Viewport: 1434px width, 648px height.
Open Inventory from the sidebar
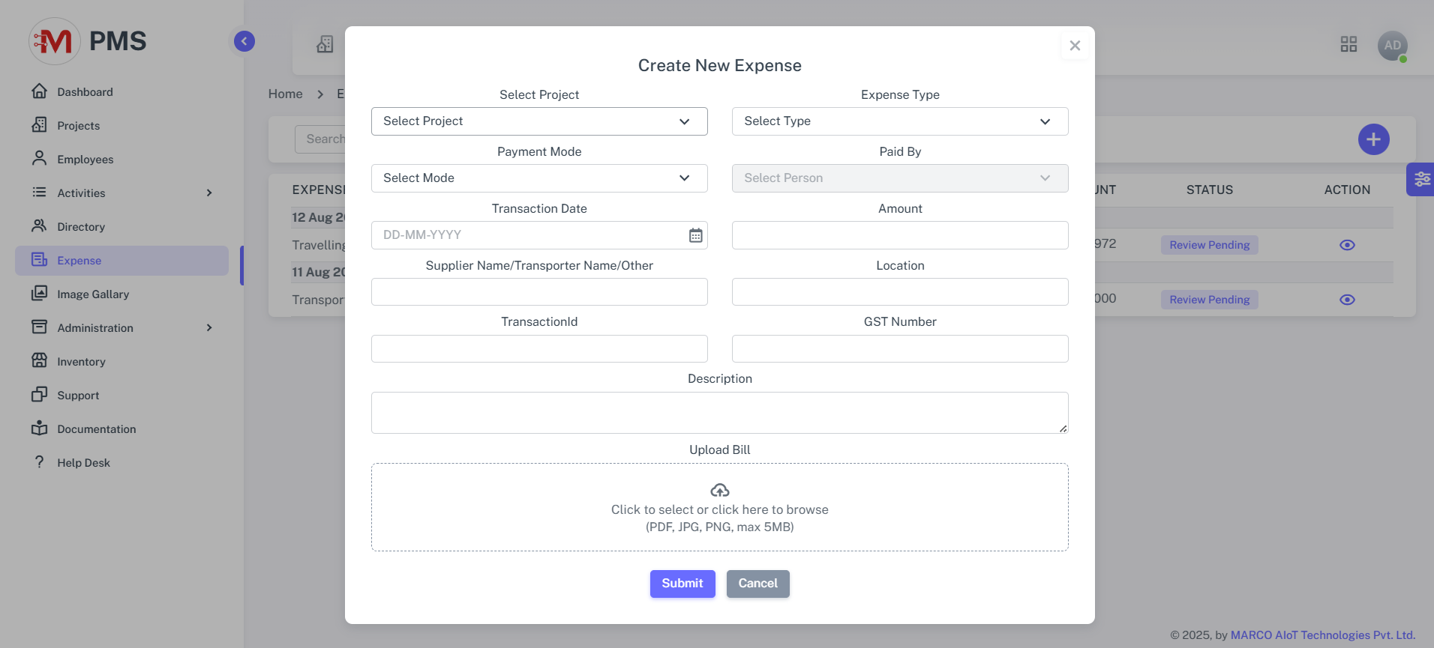click(x=81, y=362)
